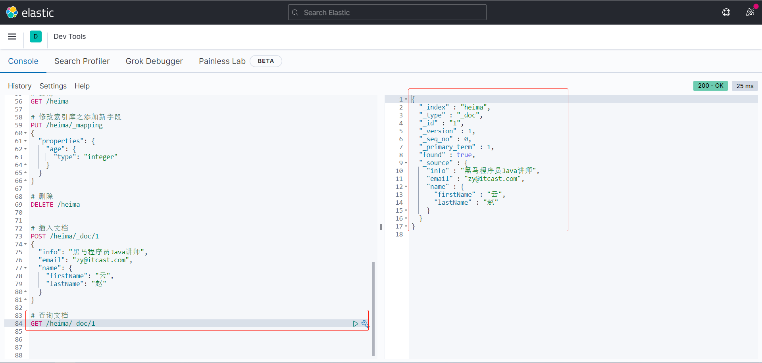
Task: Open the console Settings
Action: tap(53, 86)
